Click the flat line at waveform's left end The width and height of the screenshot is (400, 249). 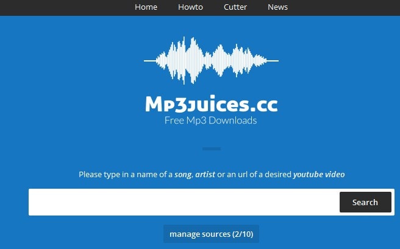point(150,61)
